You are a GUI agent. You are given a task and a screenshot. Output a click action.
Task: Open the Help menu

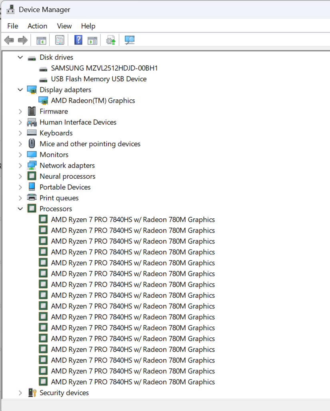click(x=88, y=26)
